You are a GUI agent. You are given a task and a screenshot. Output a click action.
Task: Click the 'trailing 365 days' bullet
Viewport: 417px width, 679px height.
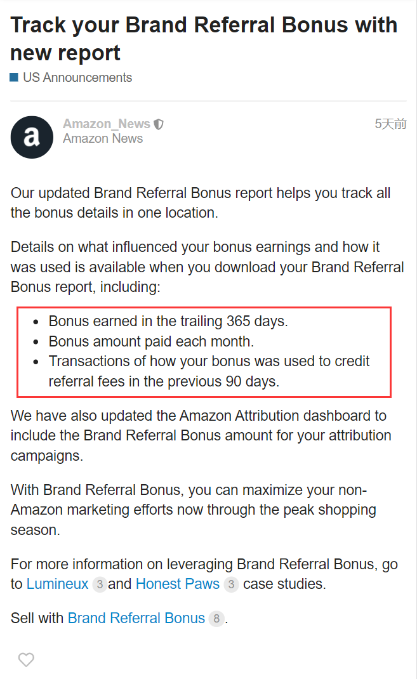[168, 321]
